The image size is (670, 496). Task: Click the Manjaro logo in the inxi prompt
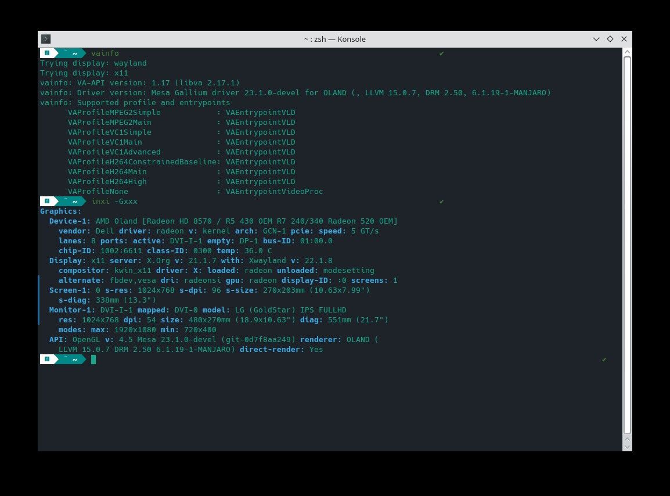(47, 201)
